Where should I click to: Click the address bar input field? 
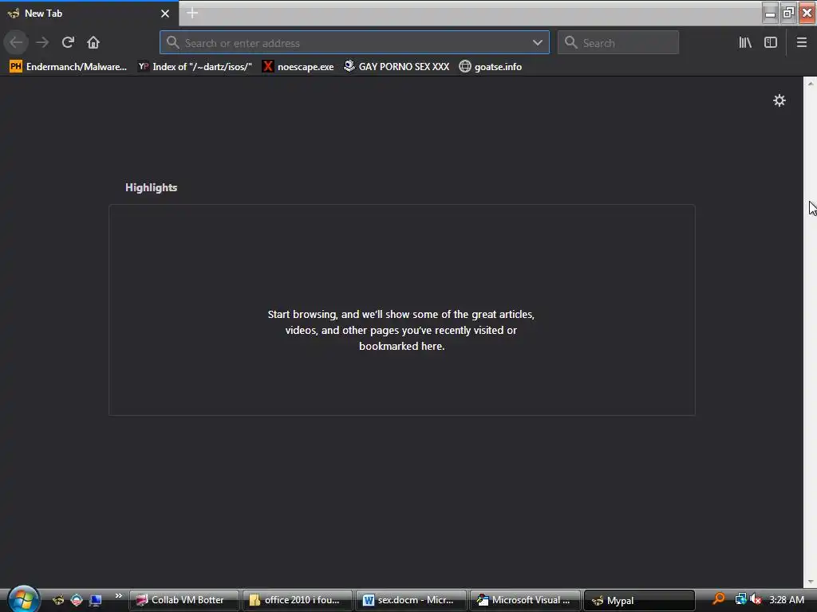point(354,43)
